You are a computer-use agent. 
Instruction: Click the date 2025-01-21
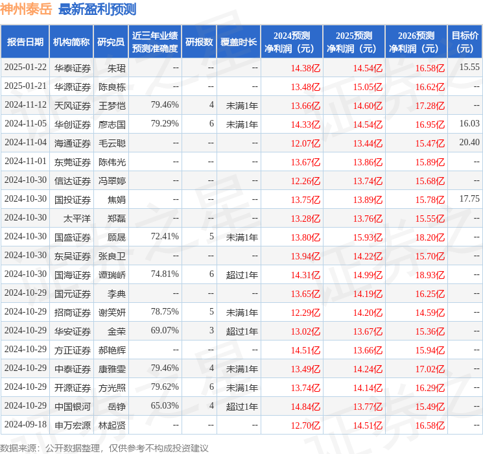click(25, 86)
